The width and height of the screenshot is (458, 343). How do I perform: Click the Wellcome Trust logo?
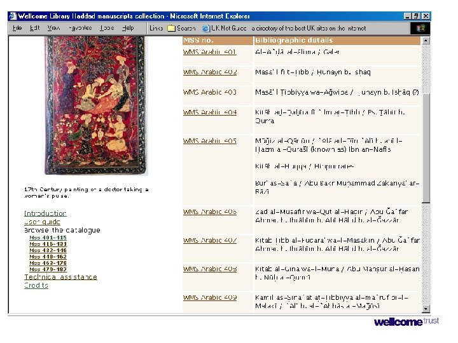(x=406, y=321)
